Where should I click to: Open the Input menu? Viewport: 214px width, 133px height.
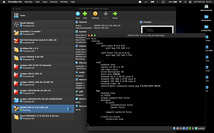pos(45,2)
